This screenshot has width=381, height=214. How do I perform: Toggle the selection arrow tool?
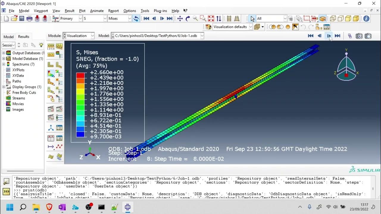tap(252, 18)
